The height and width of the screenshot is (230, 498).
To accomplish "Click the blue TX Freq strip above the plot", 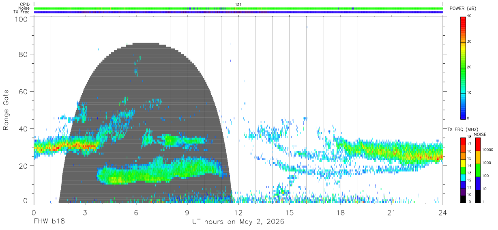I will (238, 12).
